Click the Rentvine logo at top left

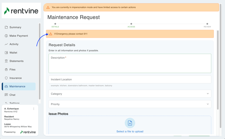tap(21, 11)
